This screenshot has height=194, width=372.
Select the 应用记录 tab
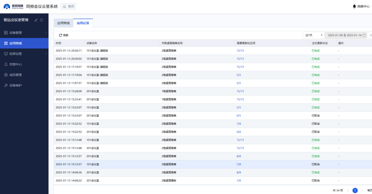point(83,23)
